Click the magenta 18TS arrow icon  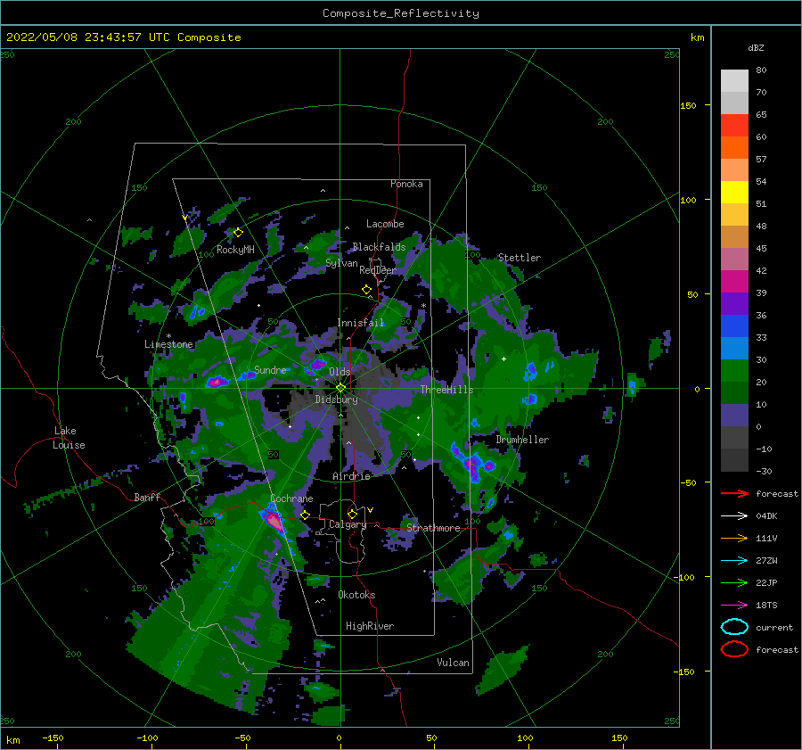[x=734, y=605]
